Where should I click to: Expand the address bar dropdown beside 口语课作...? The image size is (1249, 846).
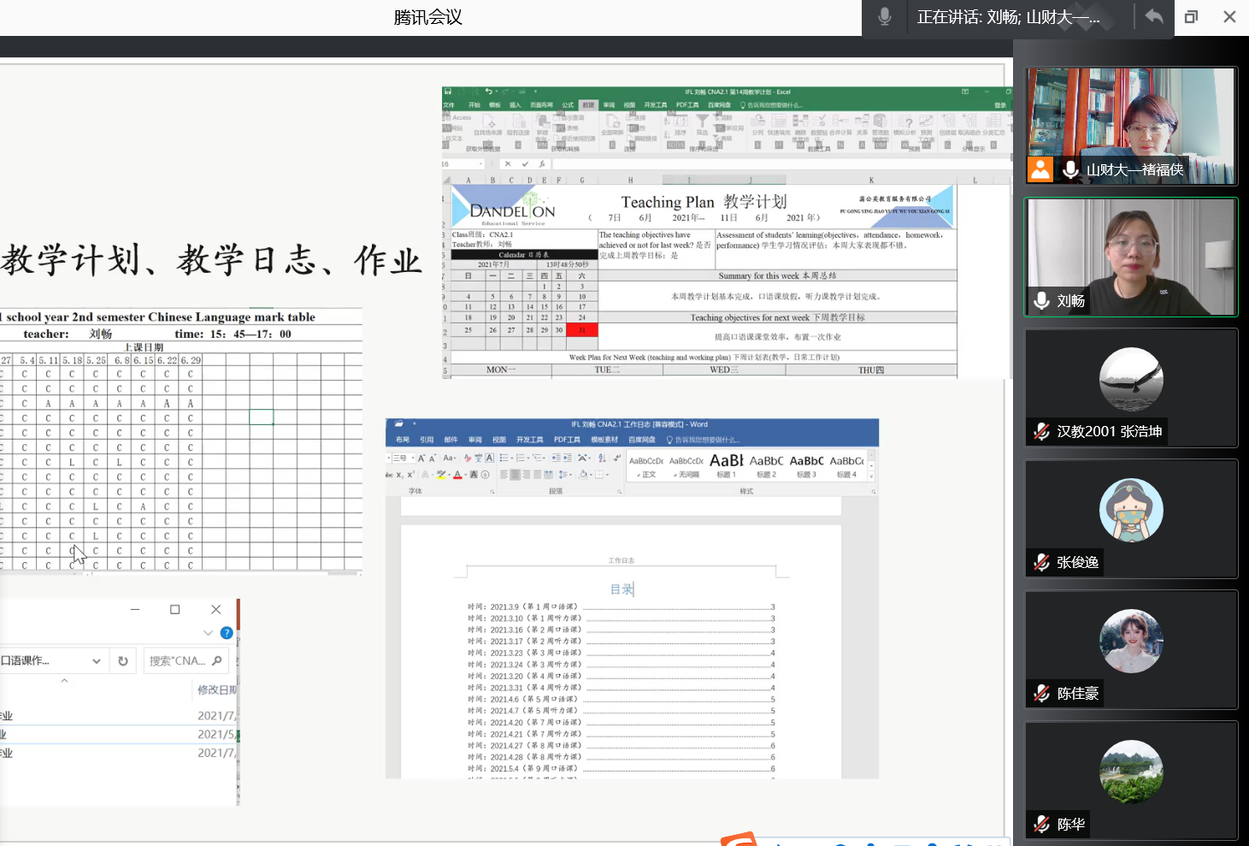[97, 661]
